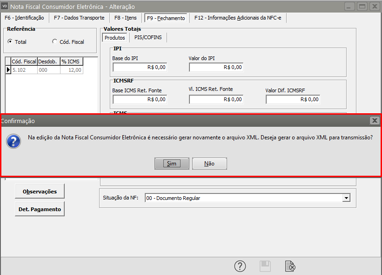Click the Det. Pagamento button
This screenshot has width=382, height=275.
click(40, 209)
